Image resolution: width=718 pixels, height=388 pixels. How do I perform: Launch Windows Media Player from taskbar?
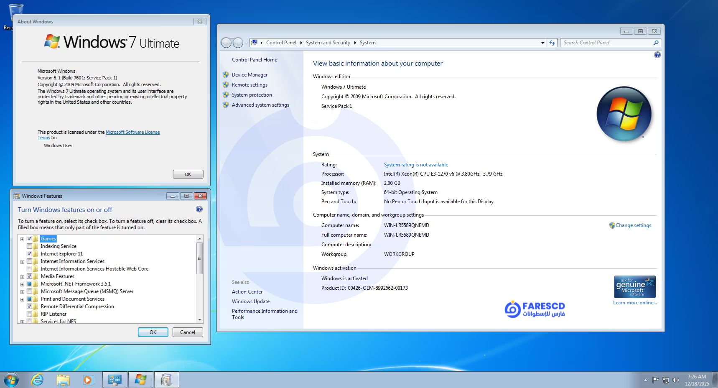tap(88, 380)
